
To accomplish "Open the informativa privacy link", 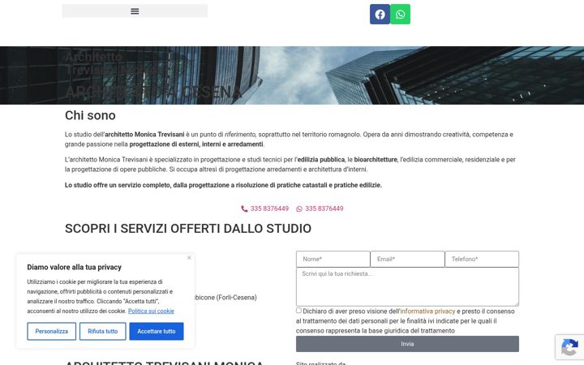I will (x=427, y=311).
